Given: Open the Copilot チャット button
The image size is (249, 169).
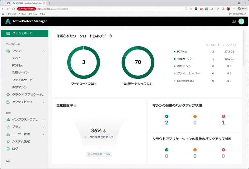Looking at the screenshot, I should (242, 9).
